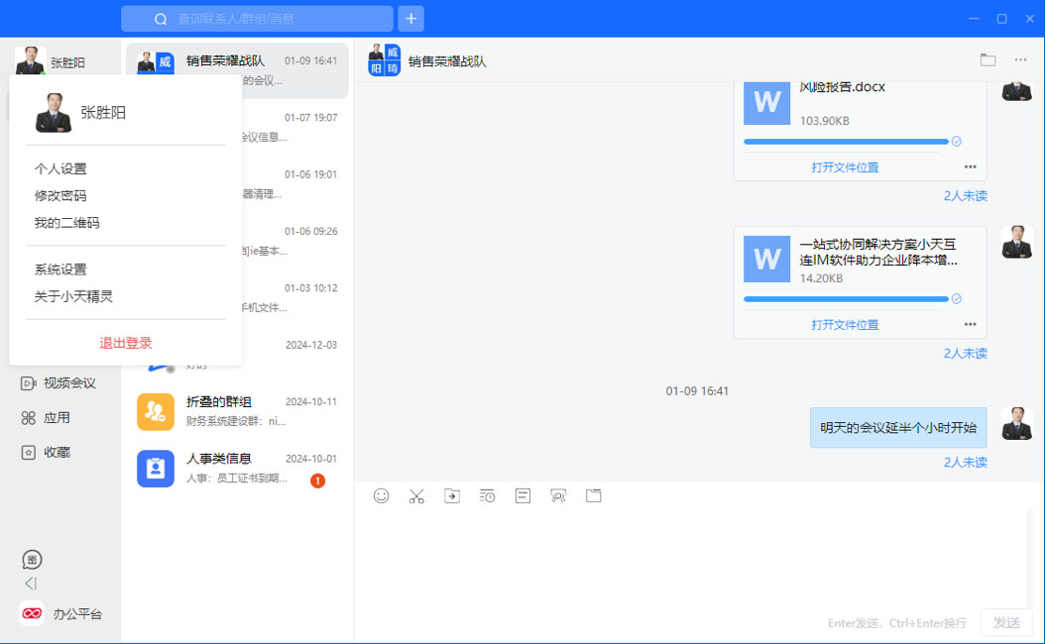Image resolution: width=1045 pixels, height=644 pixels.
Task: Collapse the left sidebar with arrow
Action: (x=31, y=584)
